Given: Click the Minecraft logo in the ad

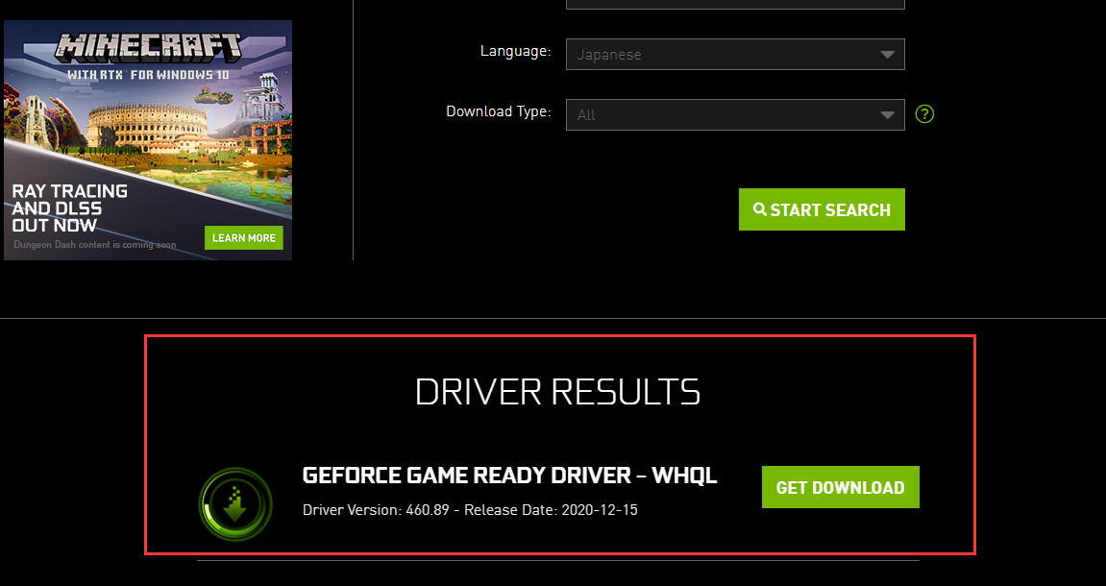Looking at the screenshot, I should click(148, 46).
